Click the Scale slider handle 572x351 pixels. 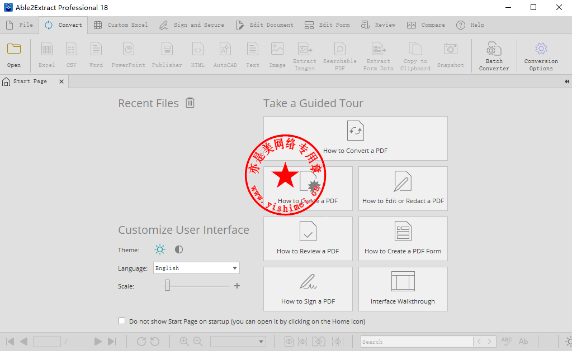(x=167, y=286)
